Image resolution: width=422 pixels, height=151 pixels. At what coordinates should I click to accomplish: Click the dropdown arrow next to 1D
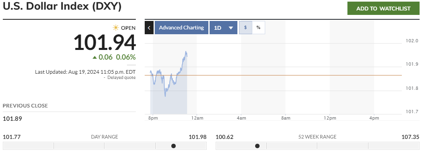point(231,28)
